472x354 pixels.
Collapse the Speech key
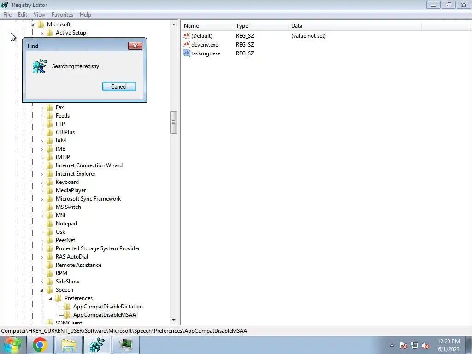[41, 290]
